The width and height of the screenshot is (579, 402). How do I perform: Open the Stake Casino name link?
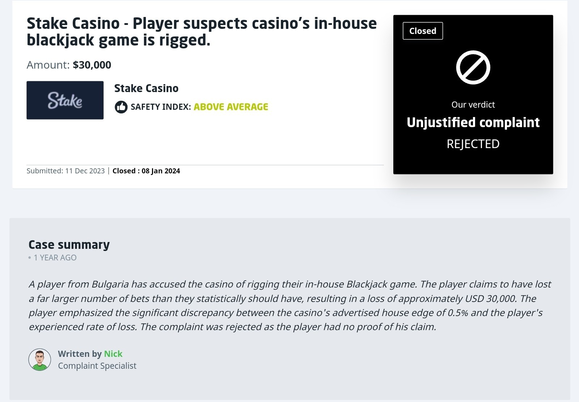click(146, 88)
